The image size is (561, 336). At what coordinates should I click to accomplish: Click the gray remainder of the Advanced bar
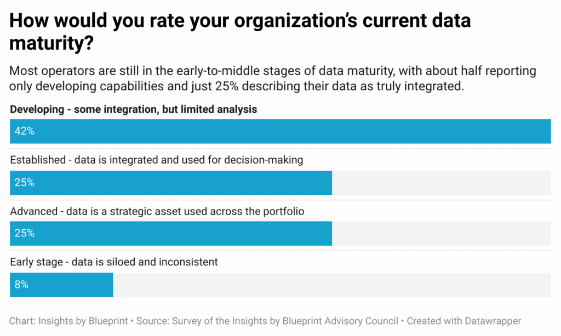pyautogui.click(x=441, y=234)
